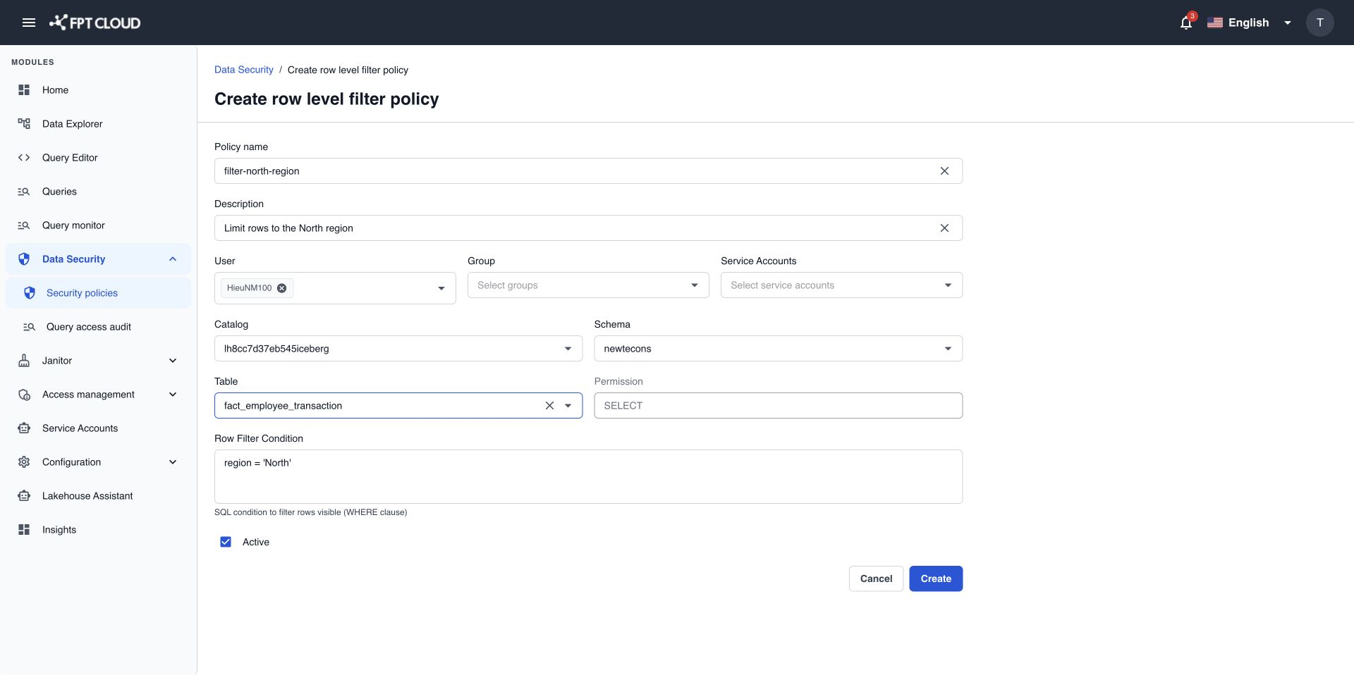Click the Configuration gear icon

24,462
